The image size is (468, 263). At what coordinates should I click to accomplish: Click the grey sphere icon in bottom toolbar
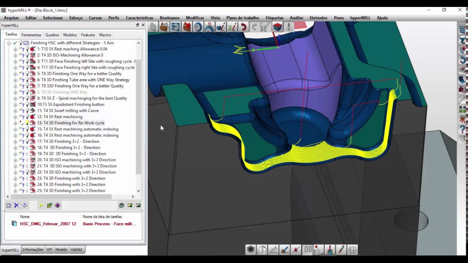[x=262, y=249]
